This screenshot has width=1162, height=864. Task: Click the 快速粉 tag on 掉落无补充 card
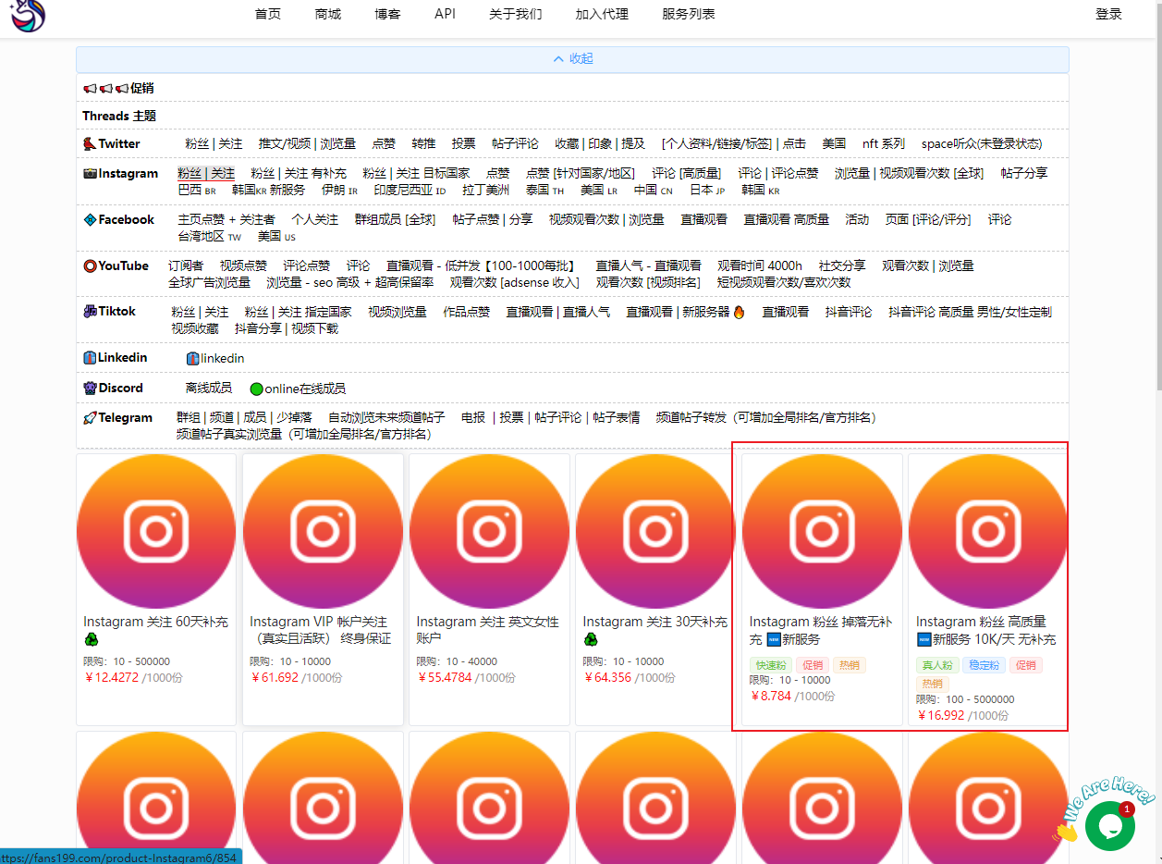(770, 665)
